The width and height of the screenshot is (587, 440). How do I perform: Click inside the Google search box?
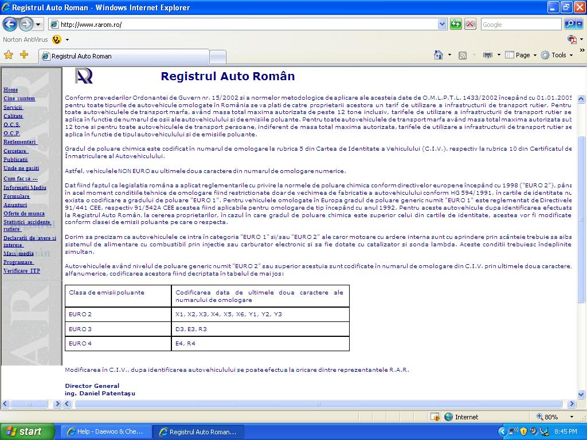(x=521, y=25)
